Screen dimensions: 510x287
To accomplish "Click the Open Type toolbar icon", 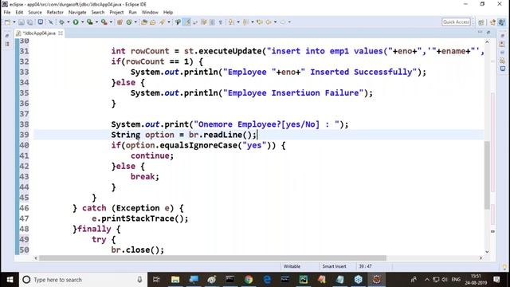I will (x=144, y=22).
